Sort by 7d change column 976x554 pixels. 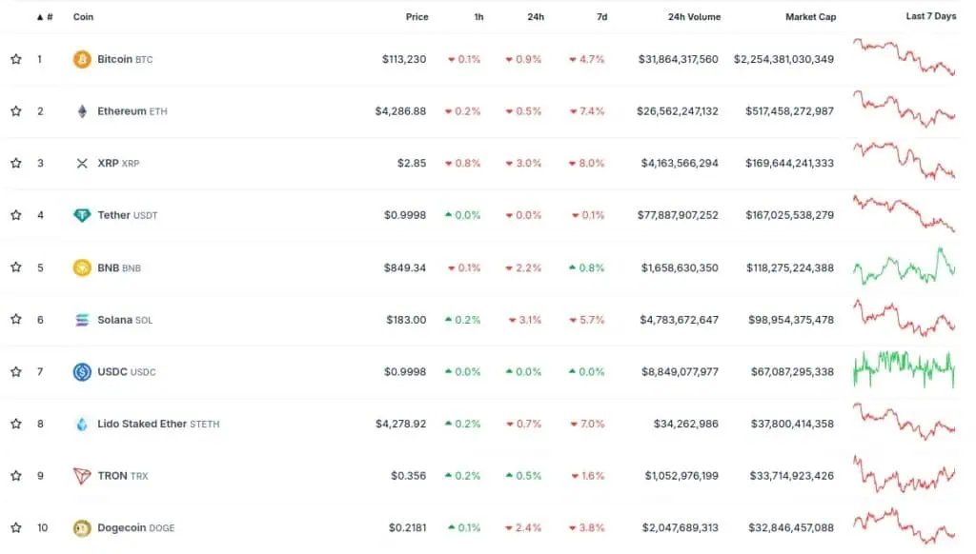click(x=602, y=17)
